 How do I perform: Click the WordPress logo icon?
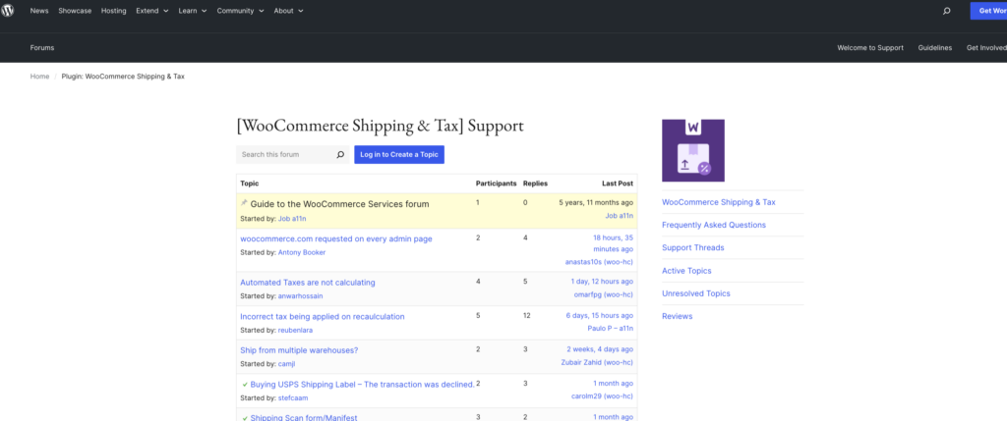(x=10, y=10)
